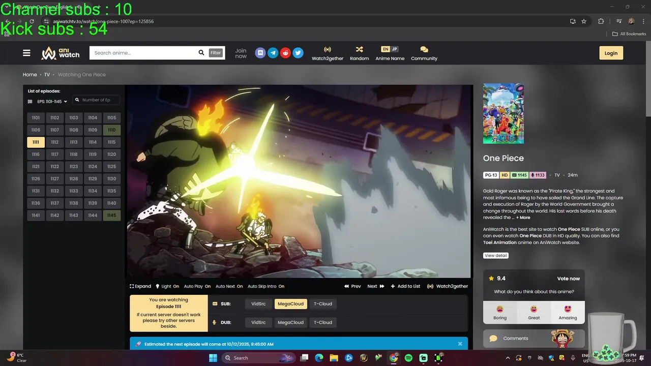Select episode 1134
651x366 pixels.
pos(93,191)
